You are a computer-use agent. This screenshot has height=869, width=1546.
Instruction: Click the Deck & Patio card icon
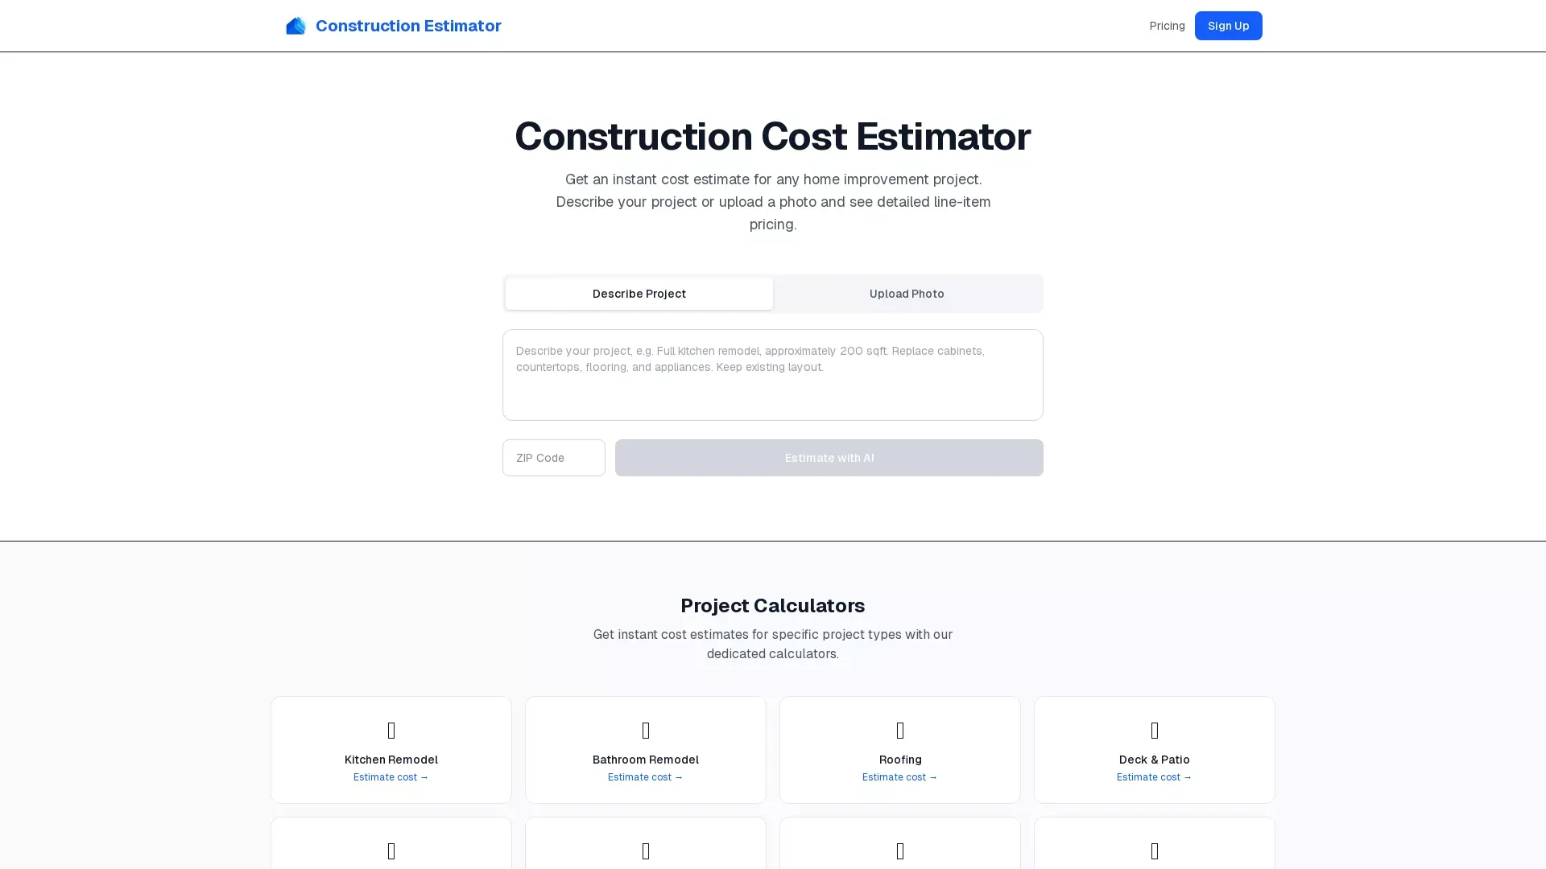[1155, 731]
